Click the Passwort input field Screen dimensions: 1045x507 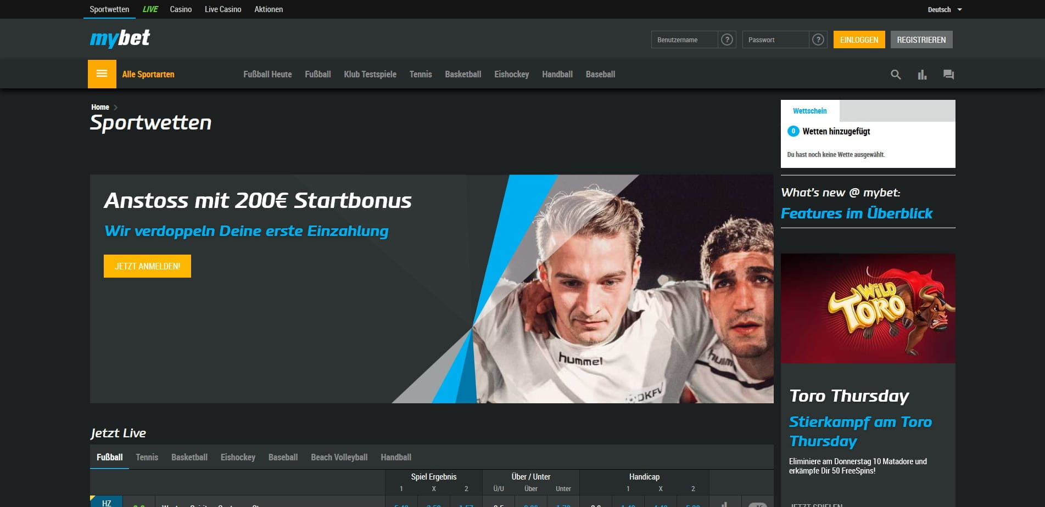tap(775, 40)
